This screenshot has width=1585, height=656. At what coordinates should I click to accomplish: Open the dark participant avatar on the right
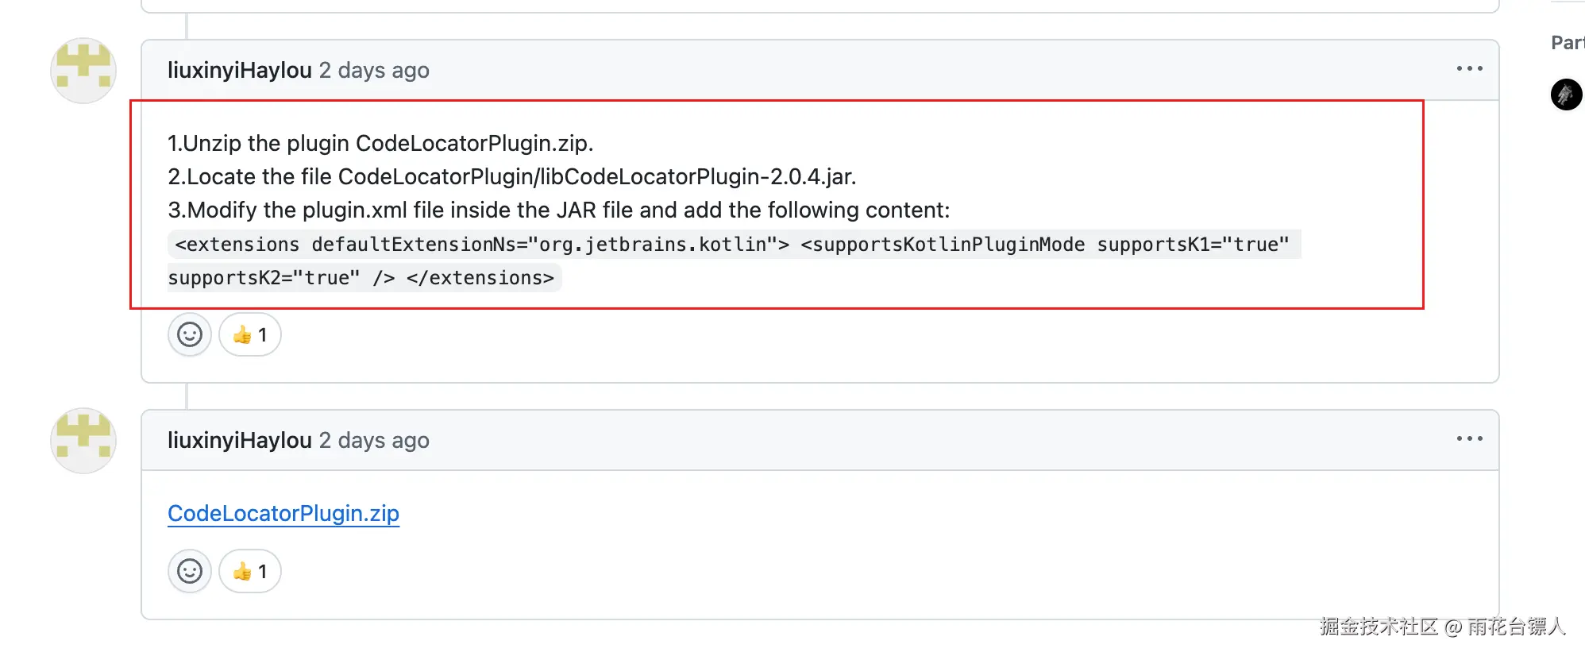[1566, 95]
